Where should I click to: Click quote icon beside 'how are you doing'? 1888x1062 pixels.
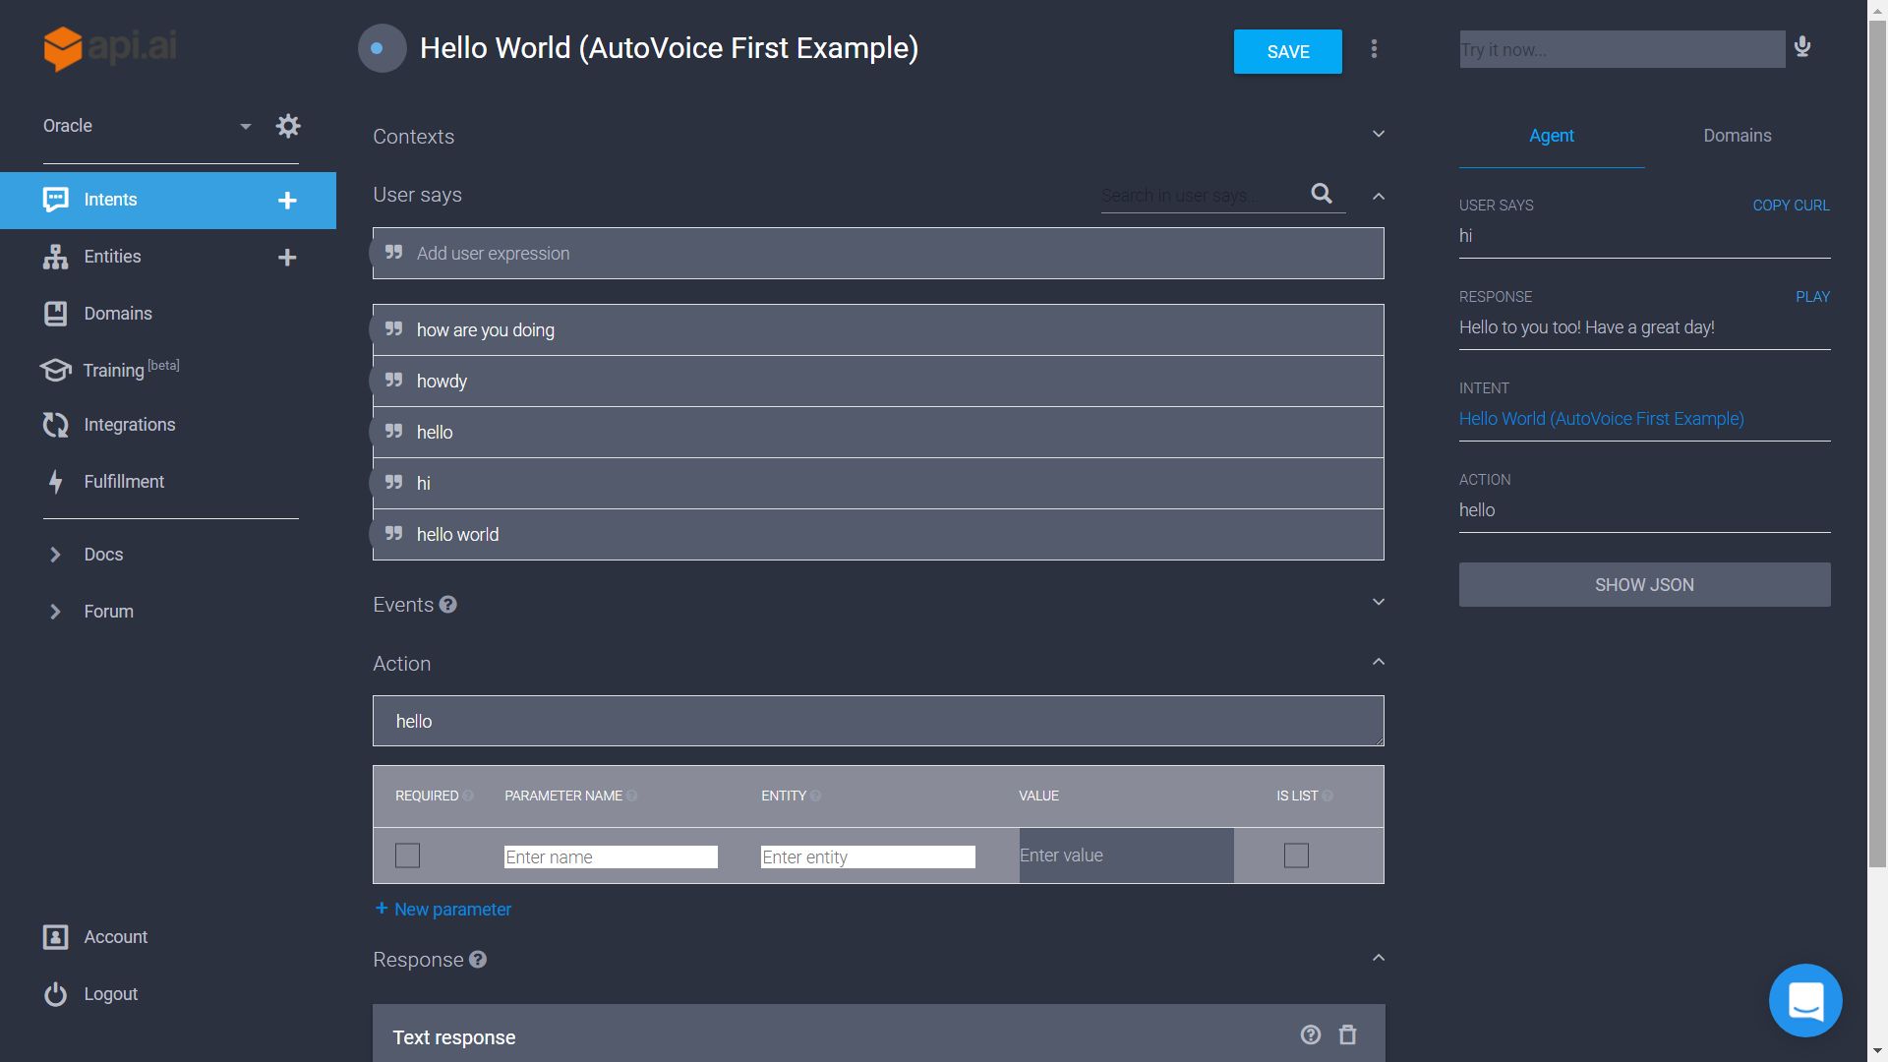point(393,329)
